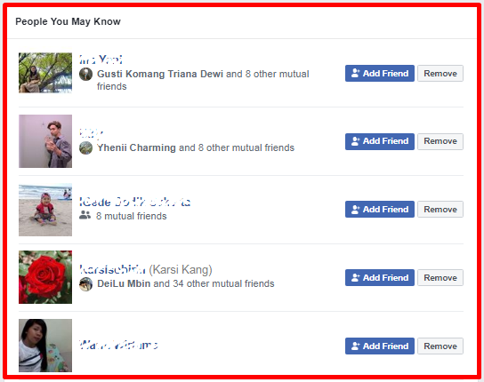
Task: Open tree photo profile thumbnail
Action: coord(45,73)
